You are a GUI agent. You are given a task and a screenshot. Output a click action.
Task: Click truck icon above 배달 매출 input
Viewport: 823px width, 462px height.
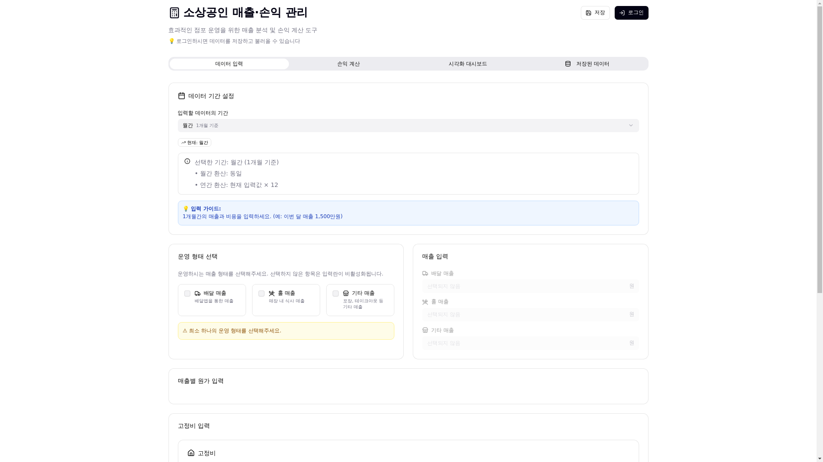coord(425,273)
